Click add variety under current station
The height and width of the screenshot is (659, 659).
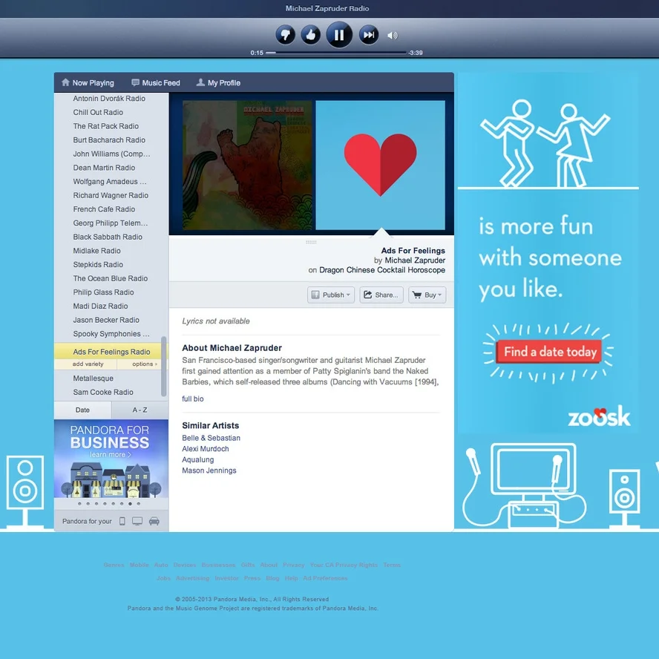click(88, 364)
